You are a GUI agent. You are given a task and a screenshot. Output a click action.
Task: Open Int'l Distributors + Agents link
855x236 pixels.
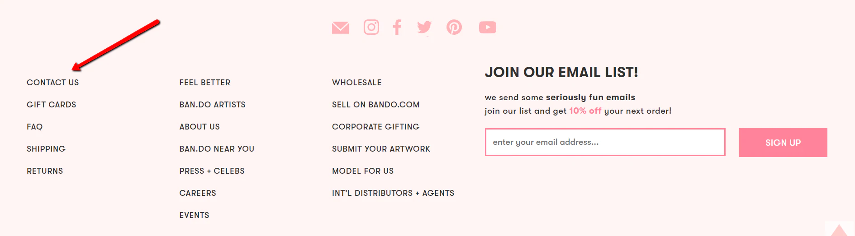tap(393, 193)
